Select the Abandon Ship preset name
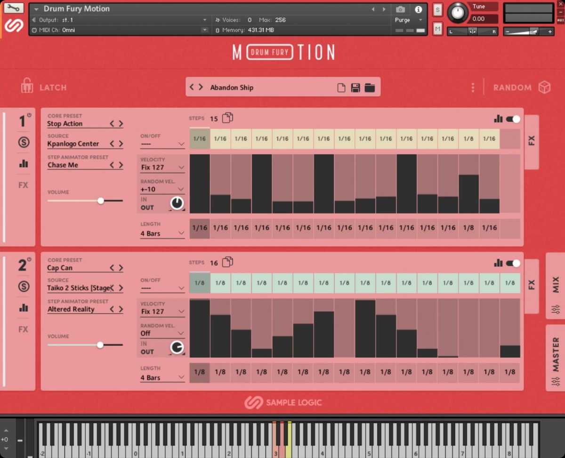Viewport: 565px width, 458px height. pyautogui.click(x=232, y=88)
